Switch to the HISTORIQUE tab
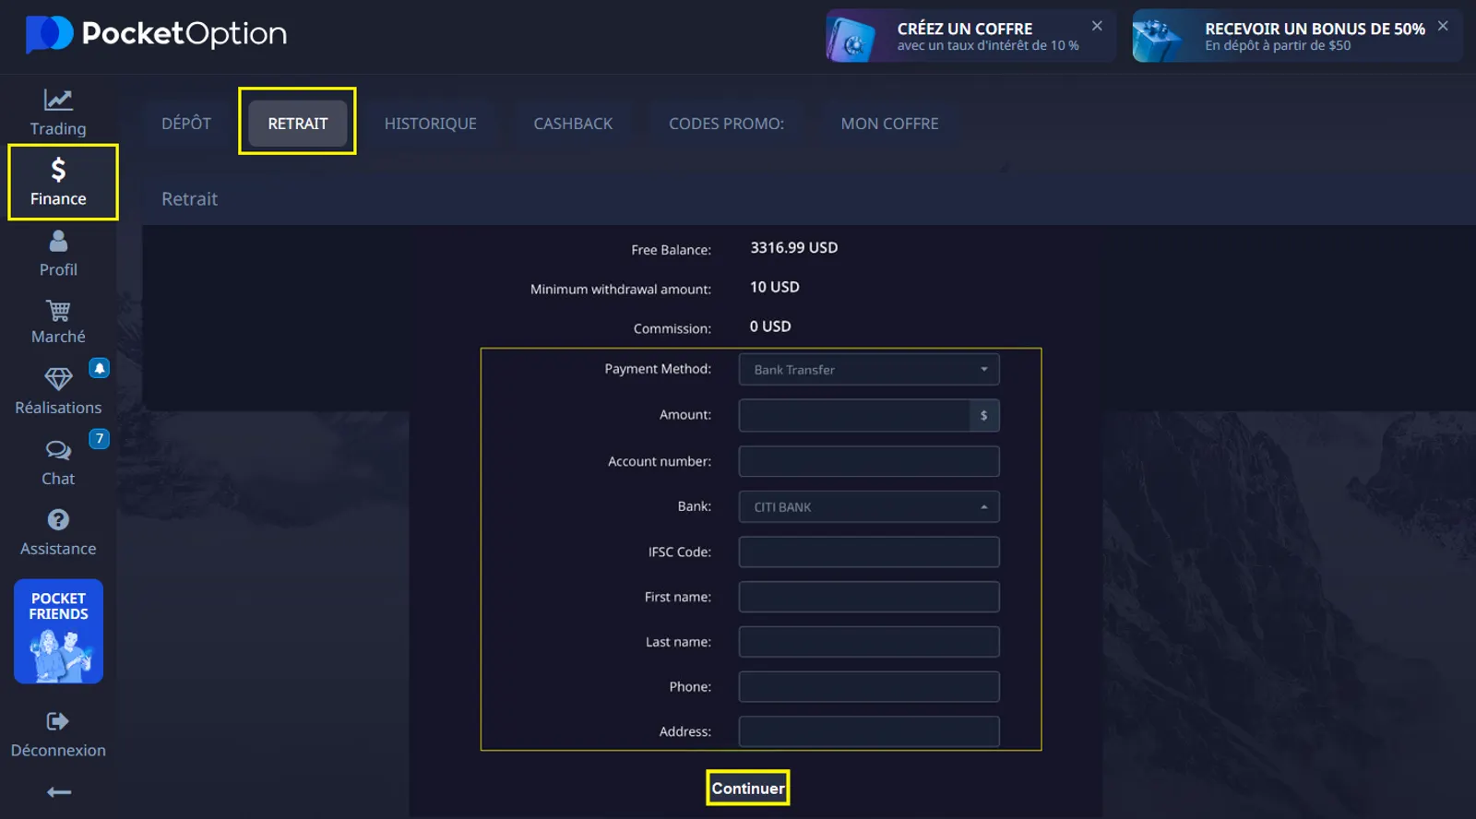This screenshot has height=819, width=1476. (430, 124)
